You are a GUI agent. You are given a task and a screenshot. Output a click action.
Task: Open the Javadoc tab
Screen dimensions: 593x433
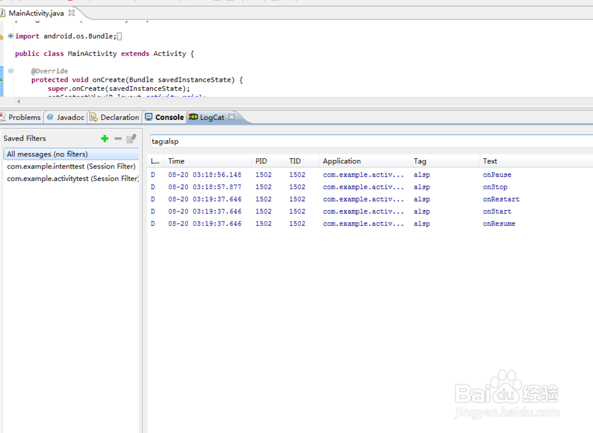click(x=66, y=117)
